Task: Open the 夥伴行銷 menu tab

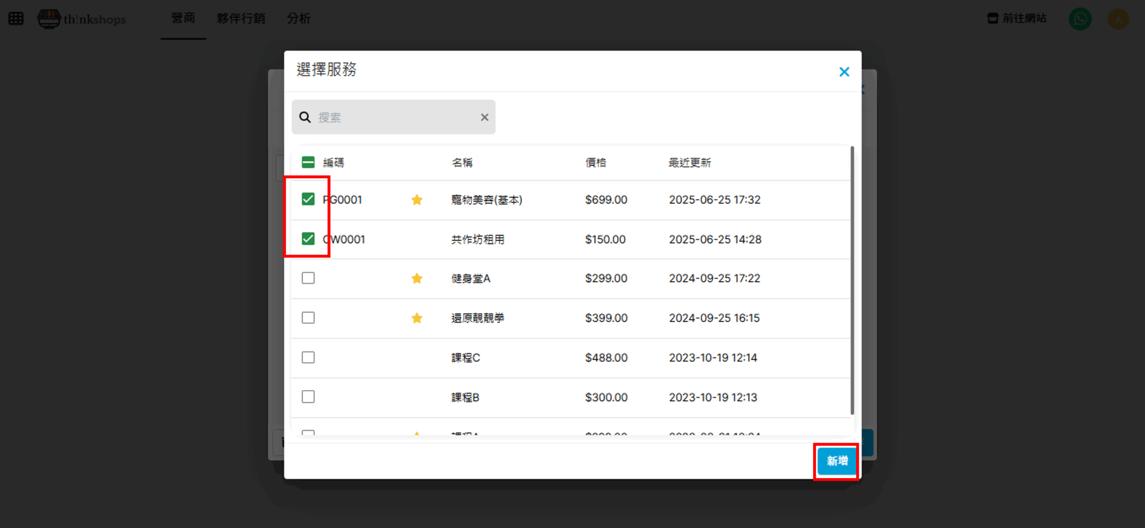Action: coord(241,18)
